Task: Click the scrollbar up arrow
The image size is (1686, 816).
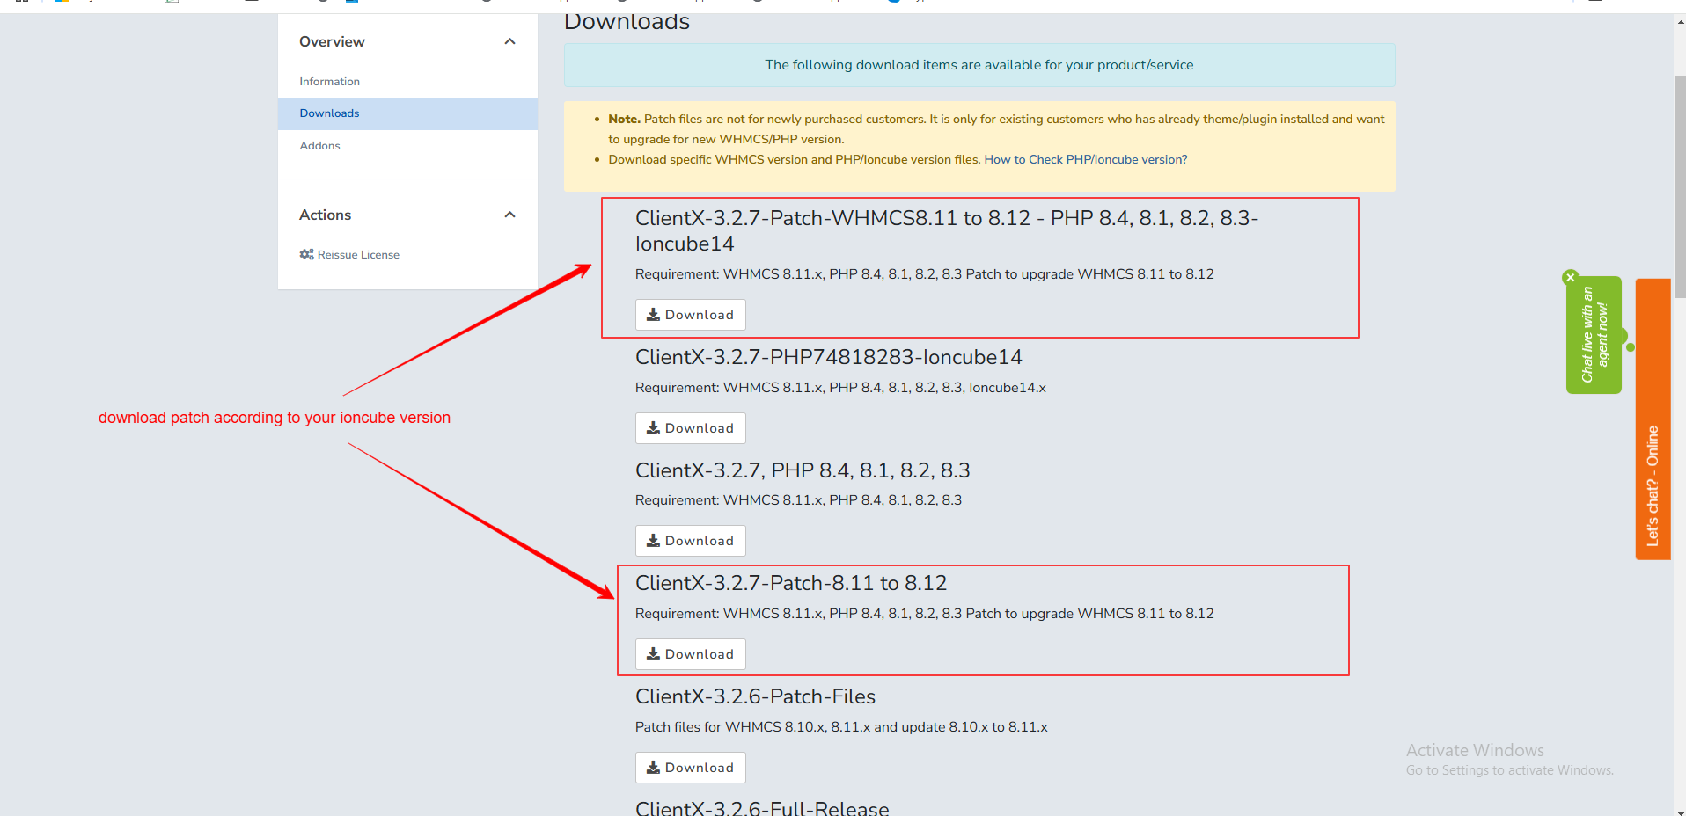Action: pyautogui.click(x=1679, y=22)
